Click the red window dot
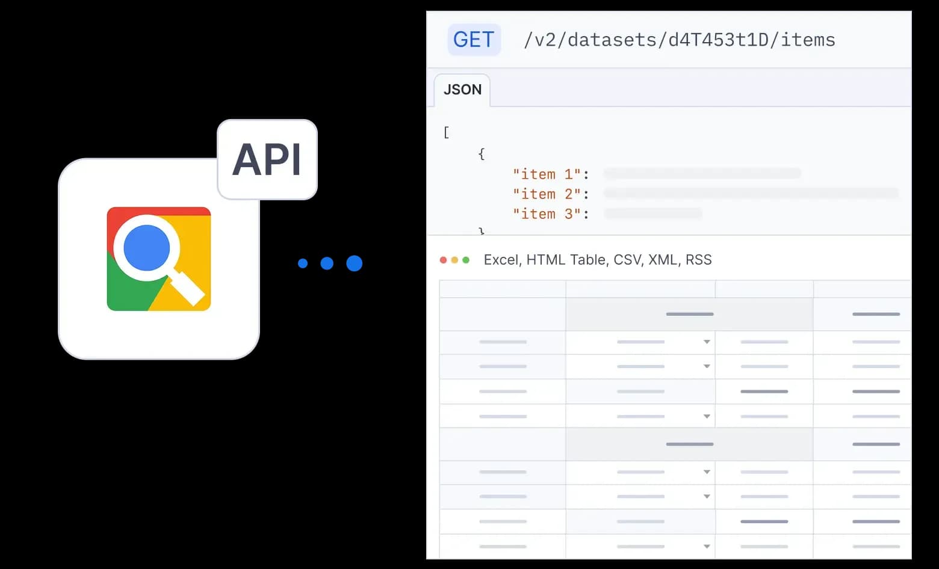Screen dimensions: 939x569 pyautogui.click(x=444, y=260)
